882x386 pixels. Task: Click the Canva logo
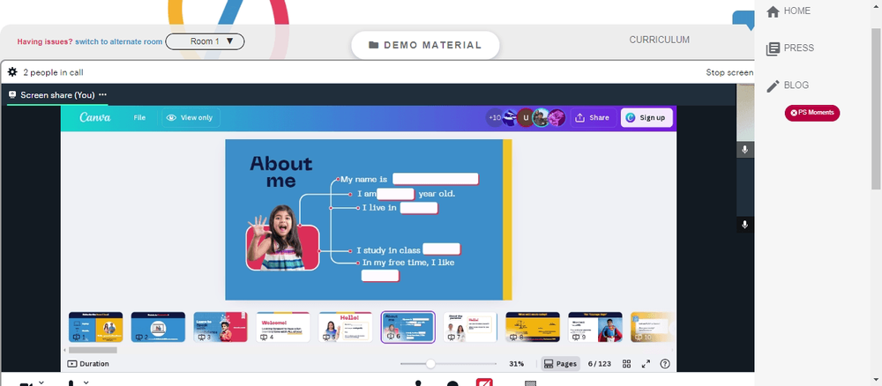[x=95, y=117]
